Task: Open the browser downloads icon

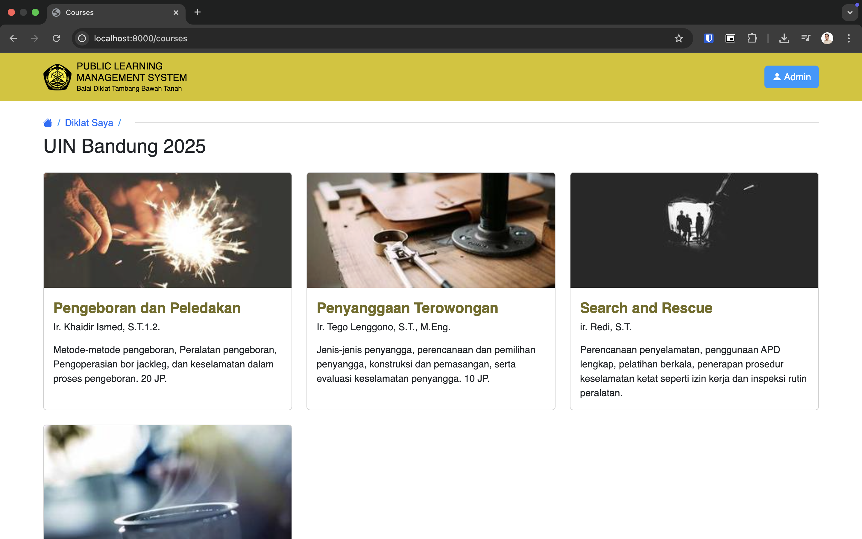Action: click(x=784, y=38)
